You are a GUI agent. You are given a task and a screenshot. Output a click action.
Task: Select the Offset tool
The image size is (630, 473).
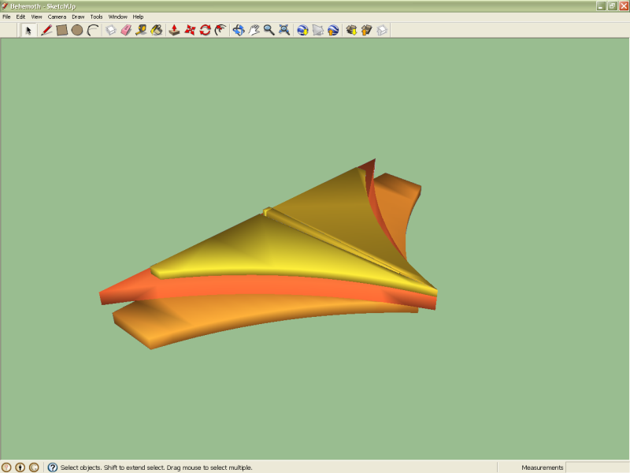coord(220,30)
